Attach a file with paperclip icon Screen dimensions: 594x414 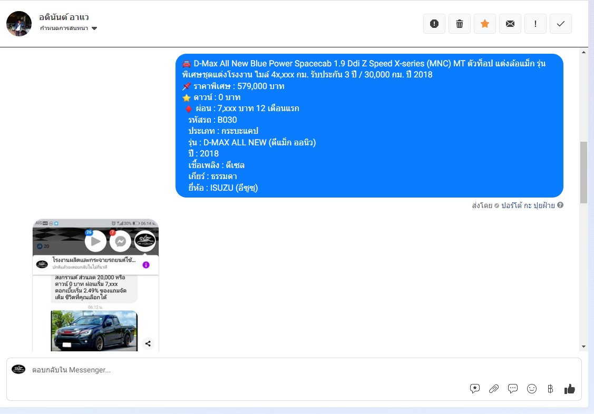pos(494,389)
